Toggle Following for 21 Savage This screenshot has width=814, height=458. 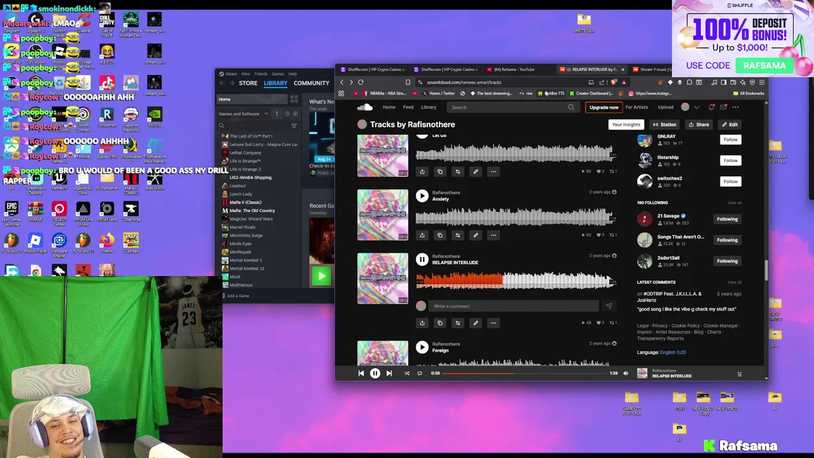[727, 219]
